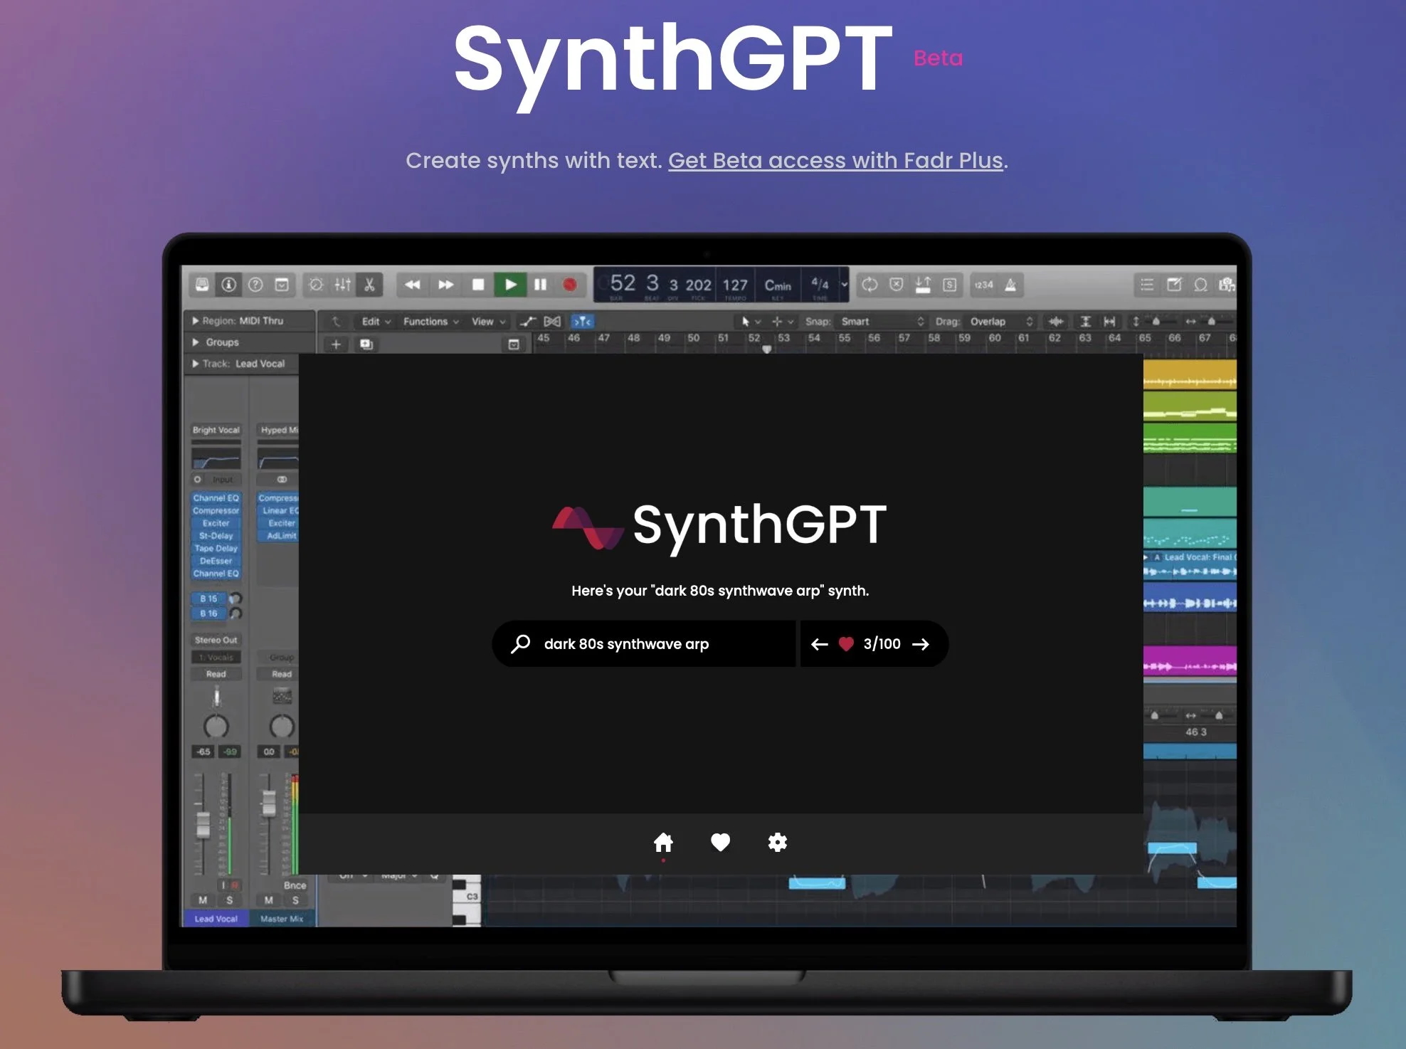The height and width of the screenshot is (1049, 1406).
Task: Favorite the synth with red heart button
Action: 846,644
